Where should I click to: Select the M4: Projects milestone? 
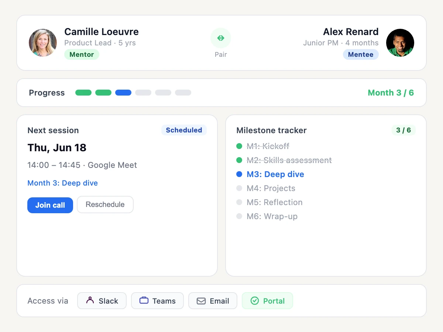271,188
